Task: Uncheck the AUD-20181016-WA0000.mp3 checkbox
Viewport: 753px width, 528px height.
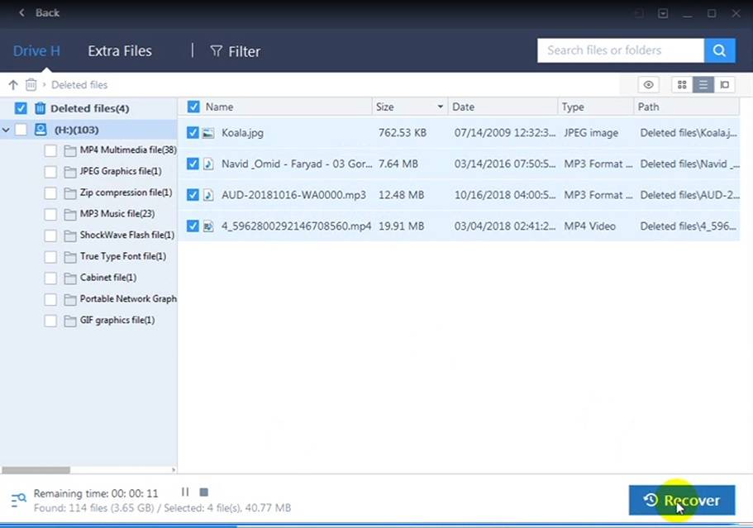Action: pyautogui.click(x=193, y=195)
